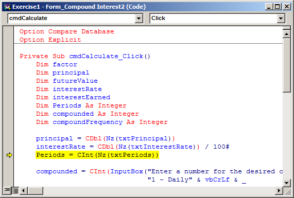Click the line 'Option Explicit'
The height and width of the screenshot is (198, 294).
(50, 40)
